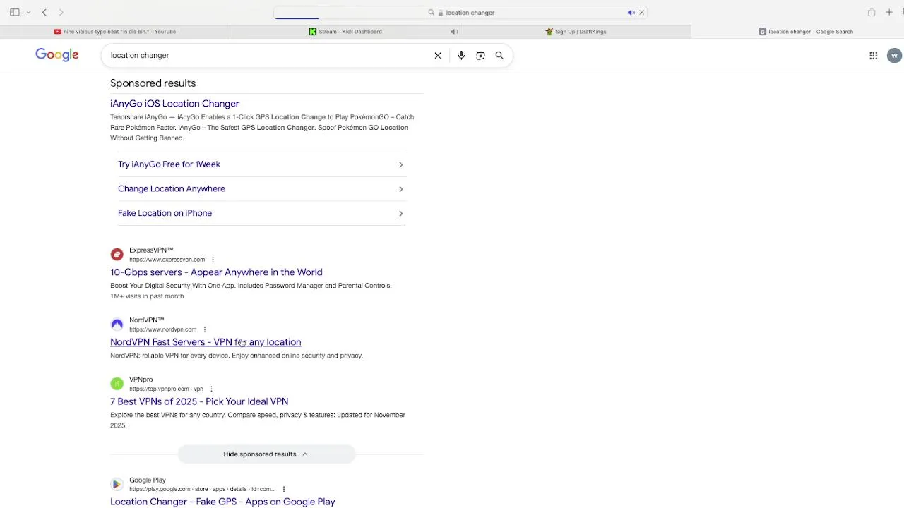
Task: Click the Safari address bar
Action: tap(460, 13)
